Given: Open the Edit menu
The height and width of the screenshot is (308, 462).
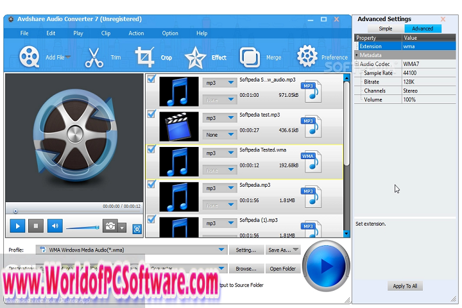Looking at the screenshot, I should pos(51,33).
